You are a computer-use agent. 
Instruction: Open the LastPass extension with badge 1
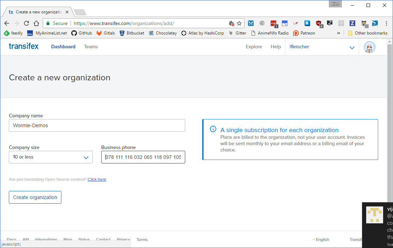(274, 24)
